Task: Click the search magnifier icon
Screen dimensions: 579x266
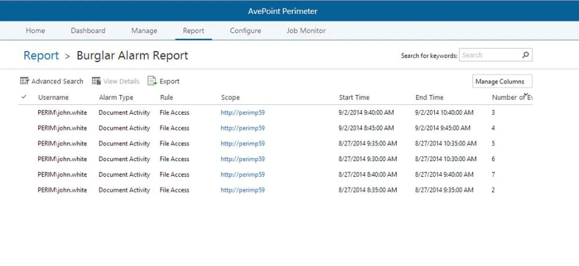Action: click(525, 55)
